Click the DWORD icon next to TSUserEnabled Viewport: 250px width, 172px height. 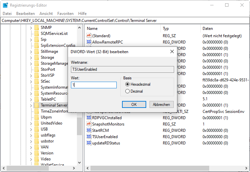pos(89,137)
